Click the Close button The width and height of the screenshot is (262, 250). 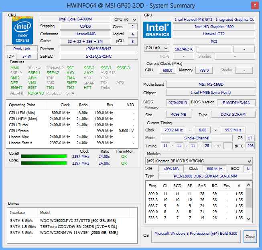click(x=250, y=236)
